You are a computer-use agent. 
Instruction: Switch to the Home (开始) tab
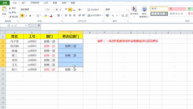point(14,3)
